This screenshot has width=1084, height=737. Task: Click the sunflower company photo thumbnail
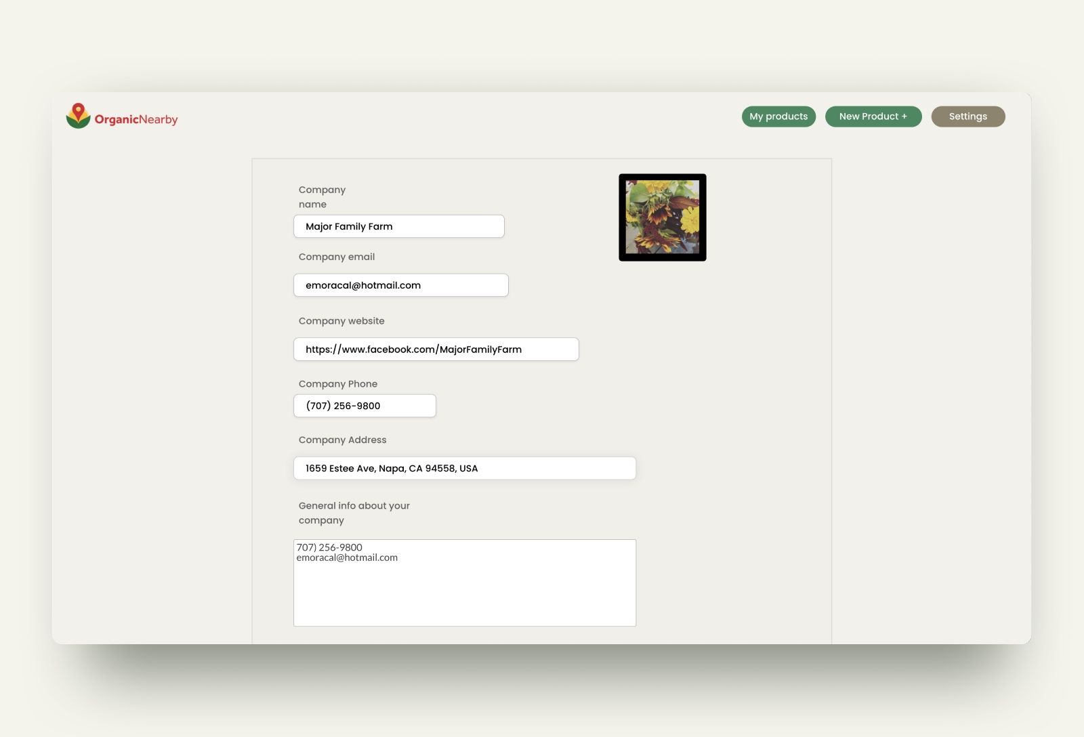pyautogui.click(x=663, y=217)
